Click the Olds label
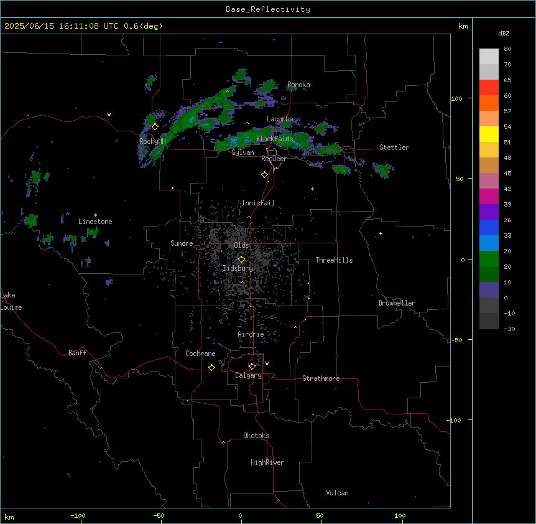This screenshot has width=536, height=524. (241, 245)
